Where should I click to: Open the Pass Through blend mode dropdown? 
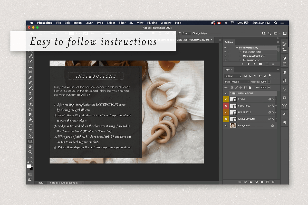point(237,82)
